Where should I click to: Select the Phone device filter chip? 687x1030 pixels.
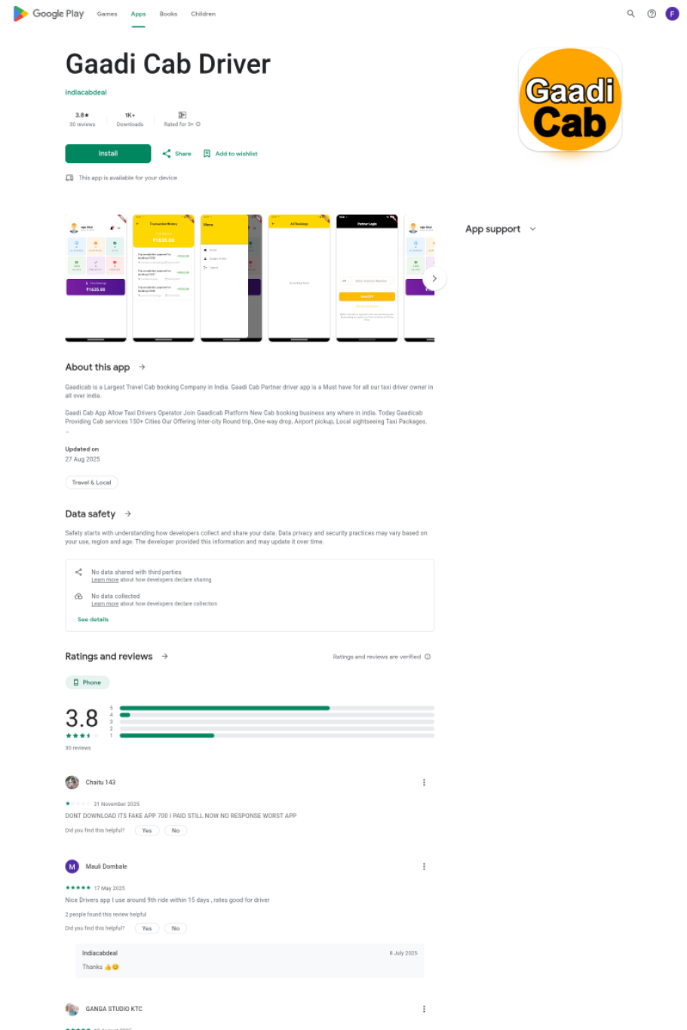pos(87,682)
